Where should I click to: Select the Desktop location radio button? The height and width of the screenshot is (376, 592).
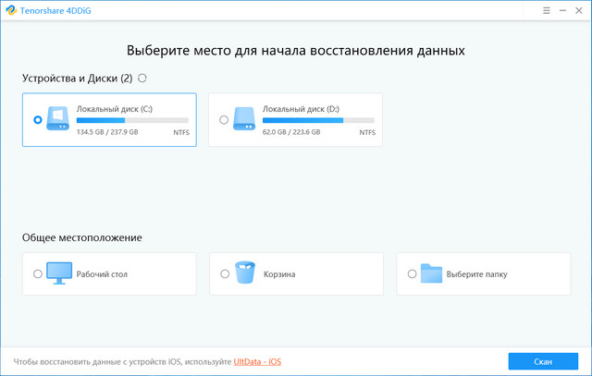click(x=37, y=273)
